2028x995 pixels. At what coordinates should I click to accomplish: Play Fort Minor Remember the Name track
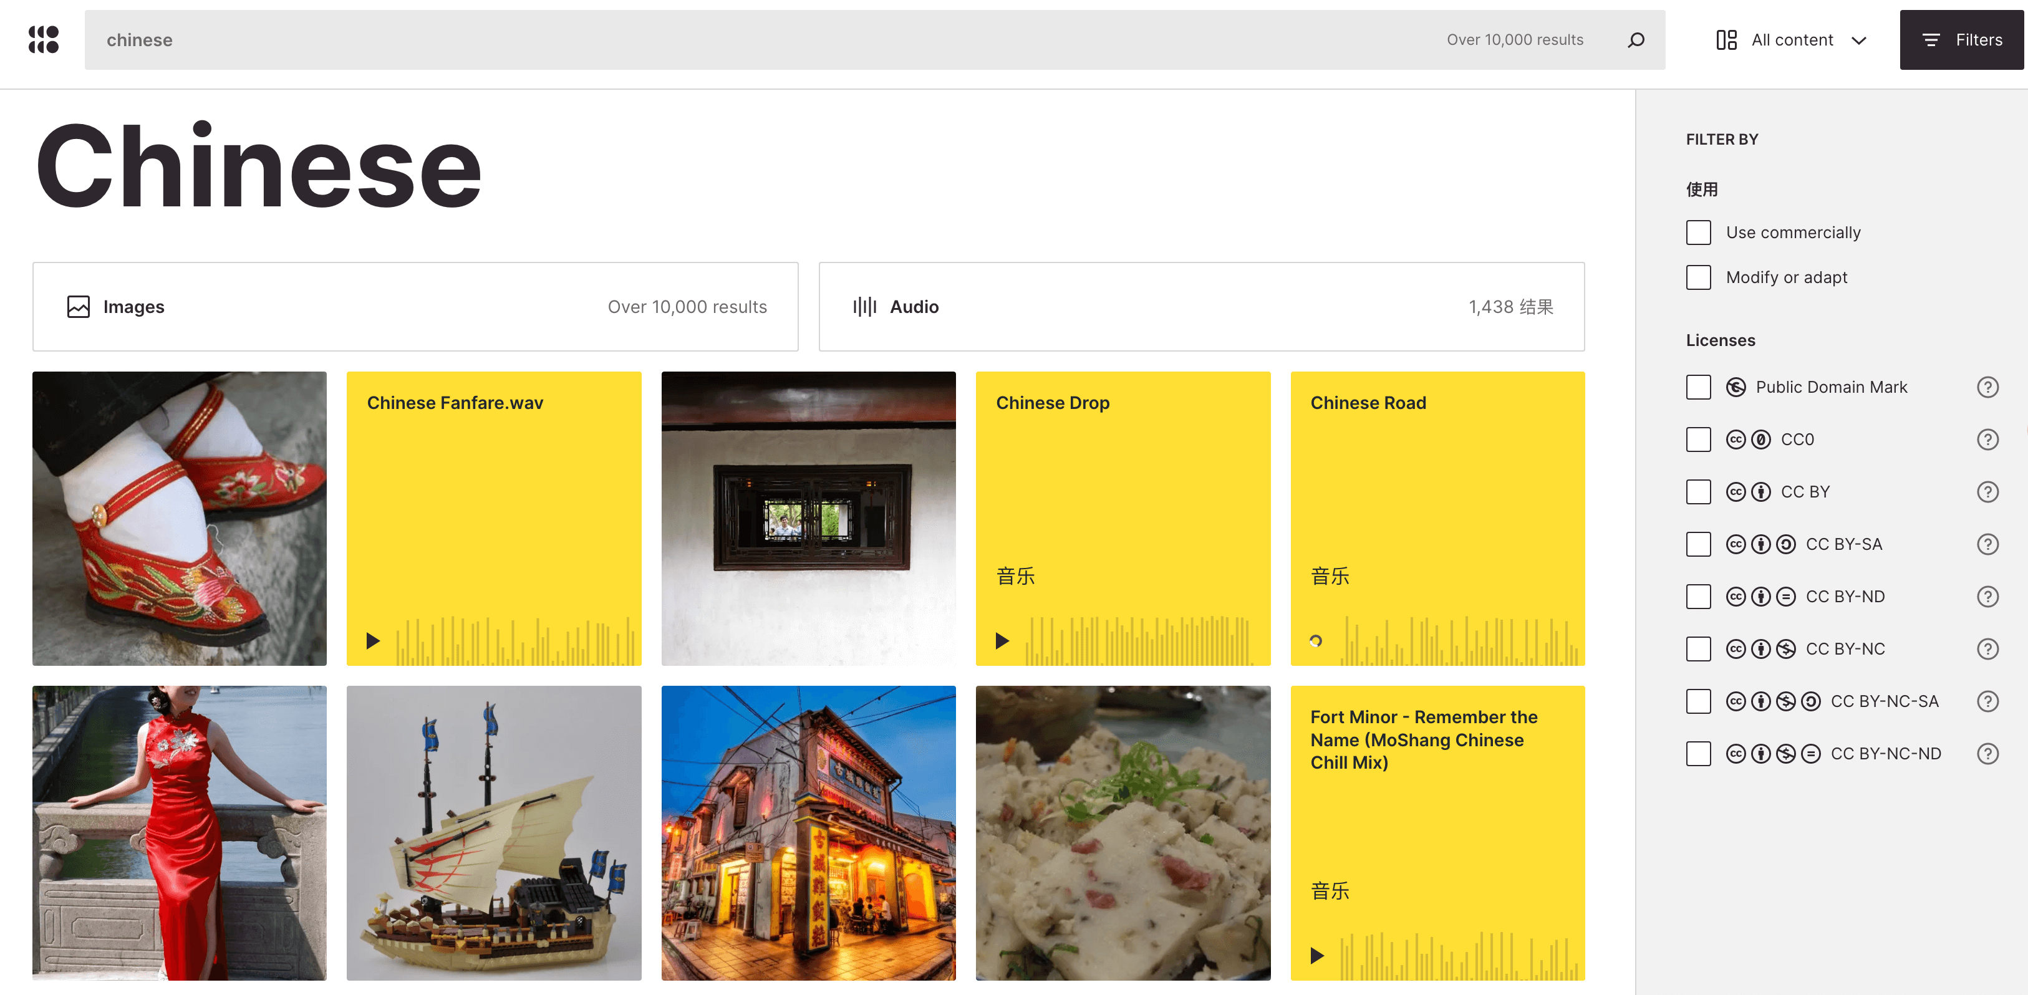1316,956
